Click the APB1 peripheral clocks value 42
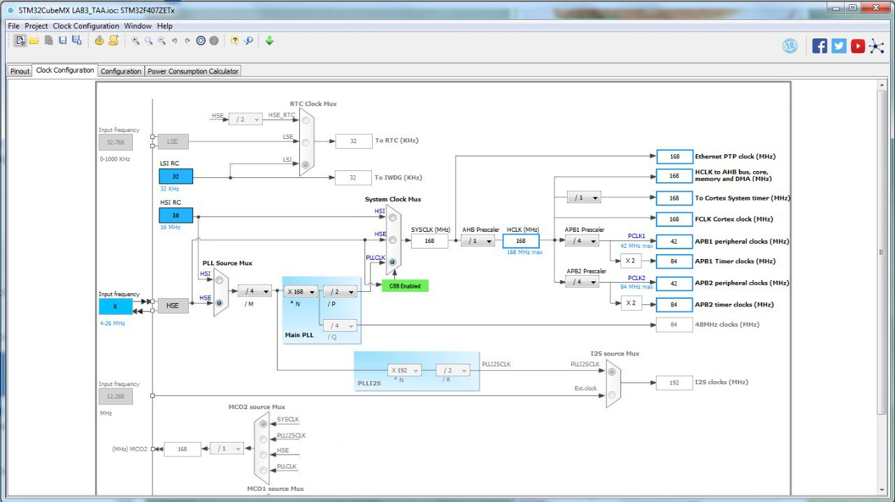The height and width of the screenshot is (502, 895). [x=675, y=241]
